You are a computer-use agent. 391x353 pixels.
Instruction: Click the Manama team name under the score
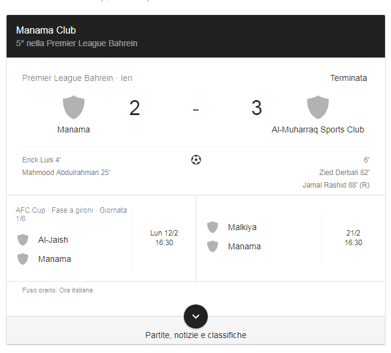coord(74,129)
